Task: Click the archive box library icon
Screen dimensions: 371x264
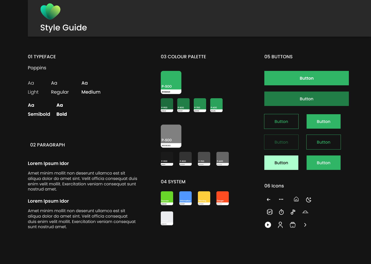Action: click(293, 225)
